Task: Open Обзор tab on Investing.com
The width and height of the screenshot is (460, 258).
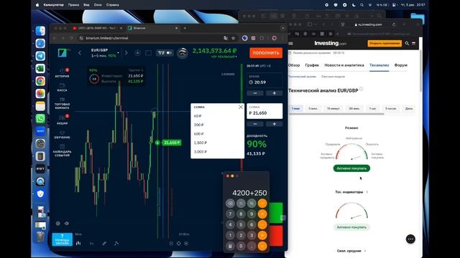Action: pyautogui.click(x=294, y=65)
